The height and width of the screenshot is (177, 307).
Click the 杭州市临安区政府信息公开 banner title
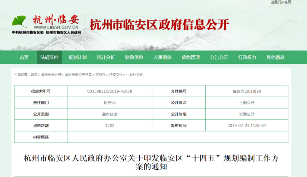pos(159,25)
